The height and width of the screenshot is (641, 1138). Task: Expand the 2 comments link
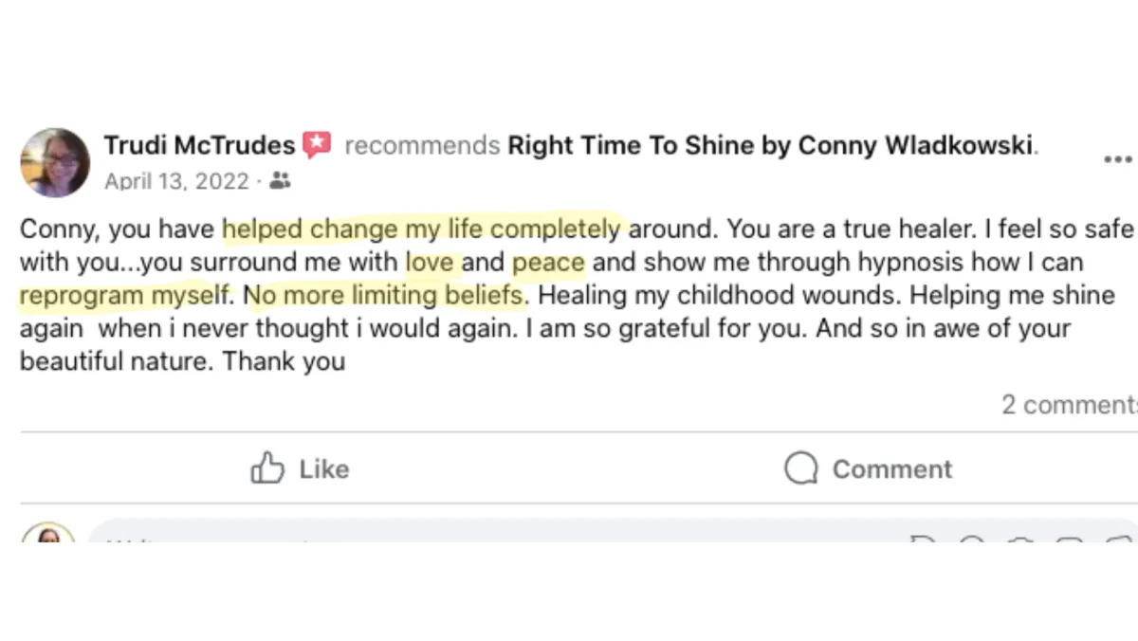pos(1069,405)
